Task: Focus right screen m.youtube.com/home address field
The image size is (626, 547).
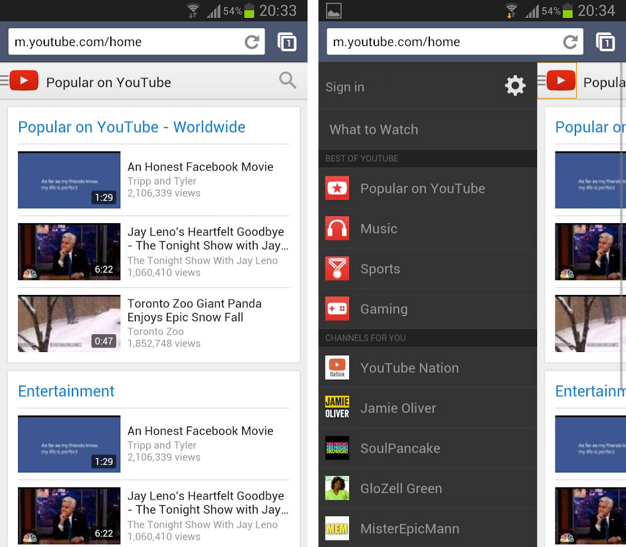Action: [x=455, y=42]
